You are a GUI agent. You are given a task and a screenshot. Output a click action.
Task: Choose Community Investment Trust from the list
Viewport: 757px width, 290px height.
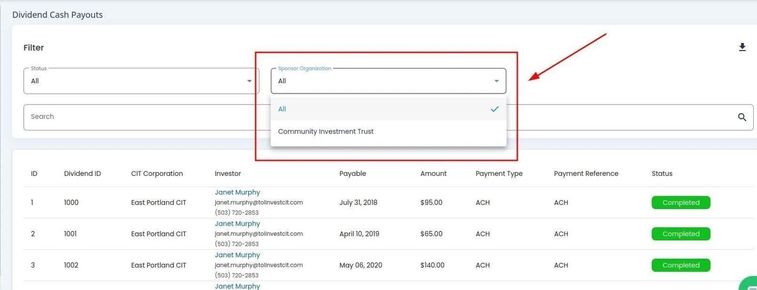click(326, 132)
